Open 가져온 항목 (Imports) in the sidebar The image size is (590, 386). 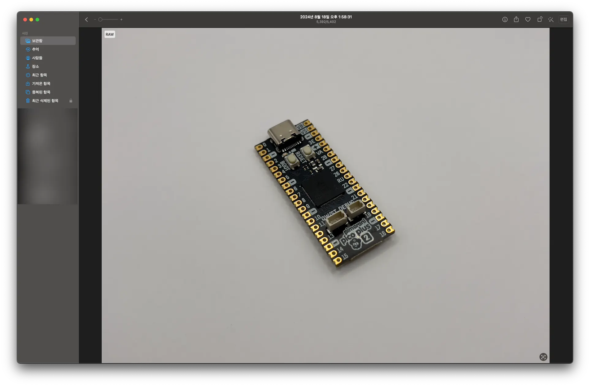(41, 84)
